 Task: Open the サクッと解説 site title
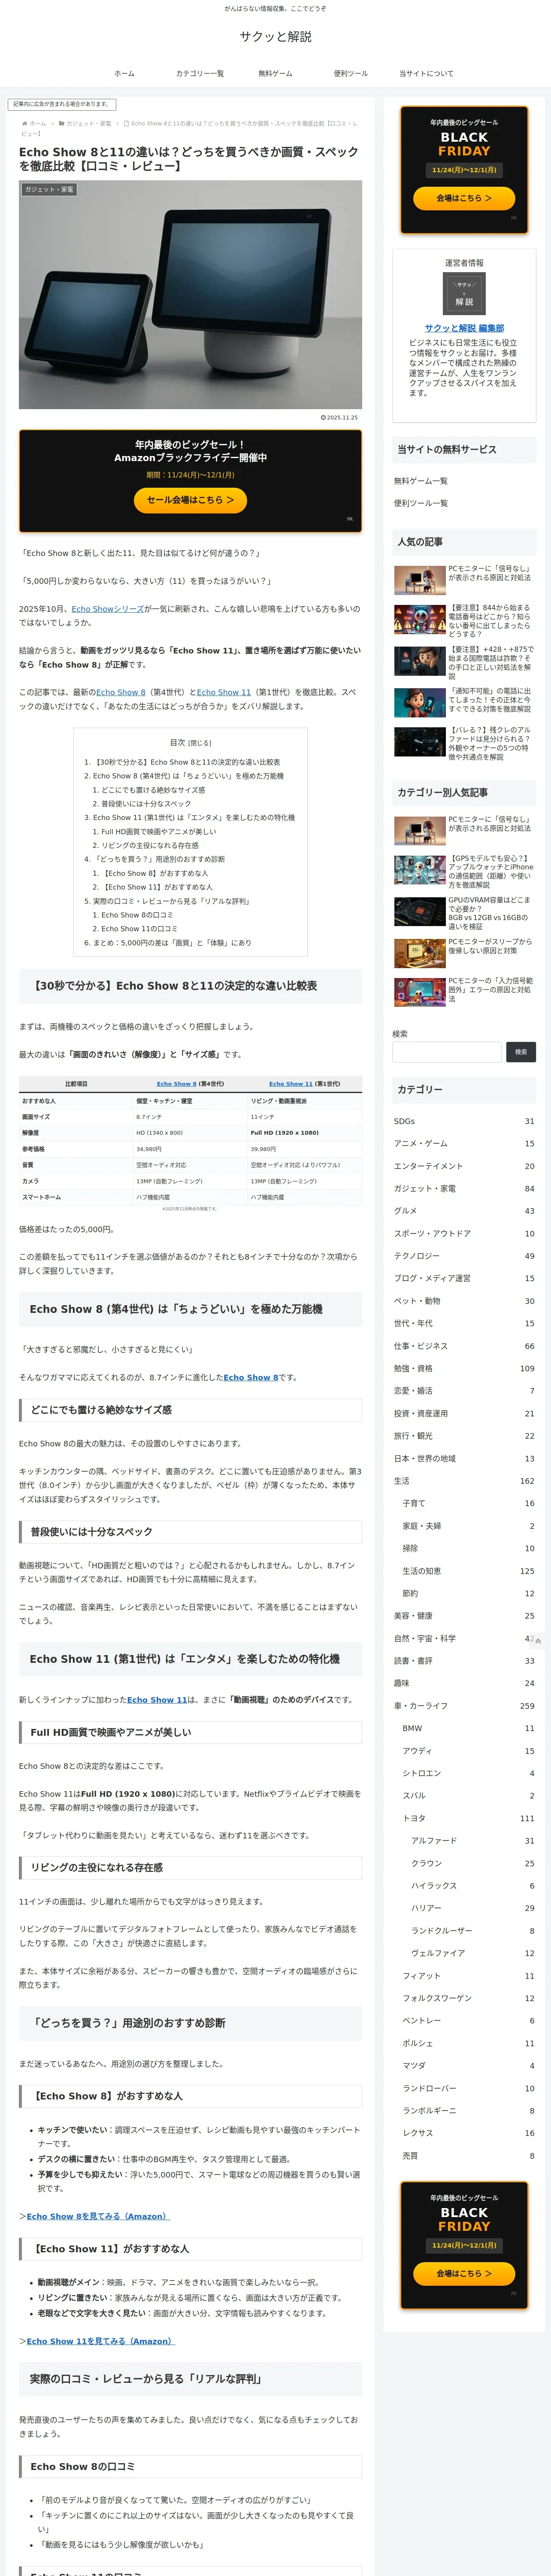275,37
